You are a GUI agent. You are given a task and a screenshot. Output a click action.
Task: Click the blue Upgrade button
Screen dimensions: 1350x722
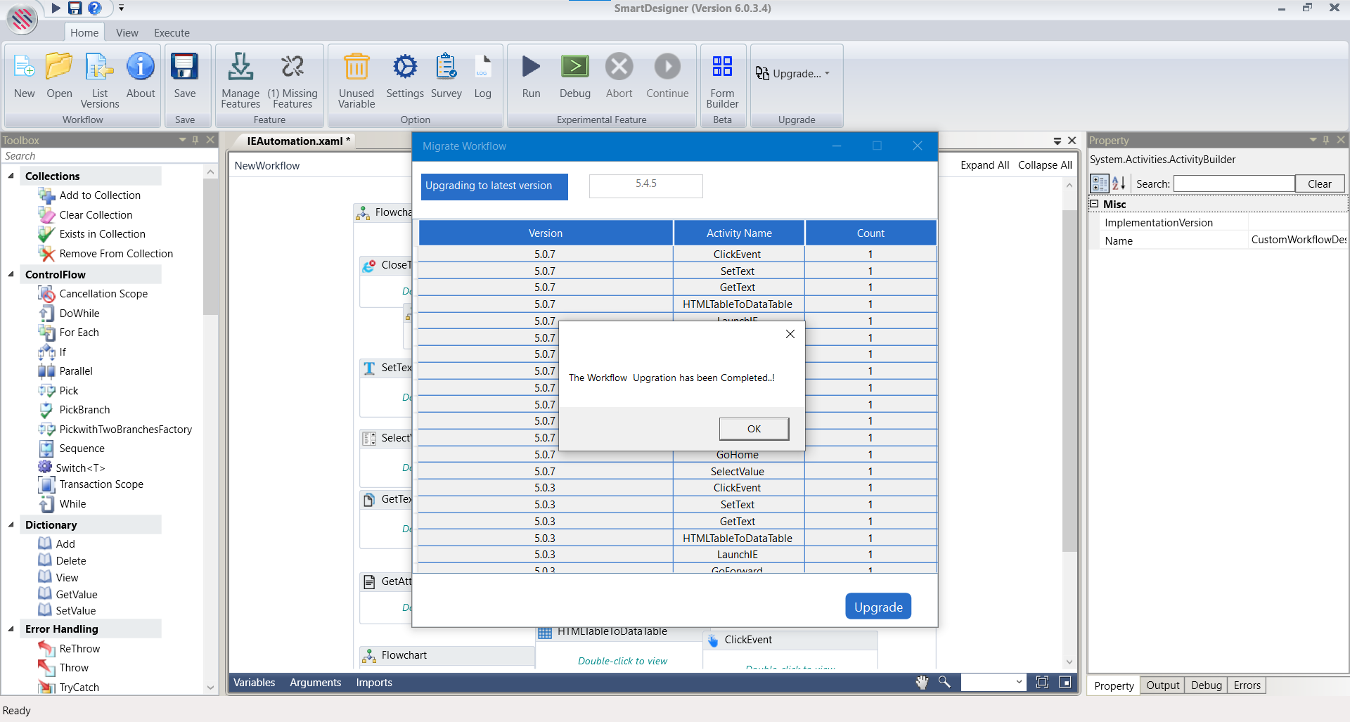coord(878,607)
